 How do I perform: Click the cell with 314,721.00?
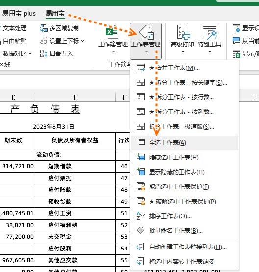coord(17,166)
